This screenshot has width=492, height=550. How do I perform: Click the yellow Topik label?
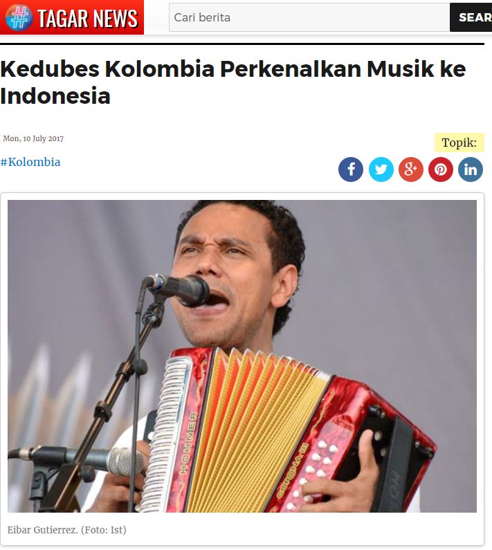pyautogui.click(x=459, y=143)
